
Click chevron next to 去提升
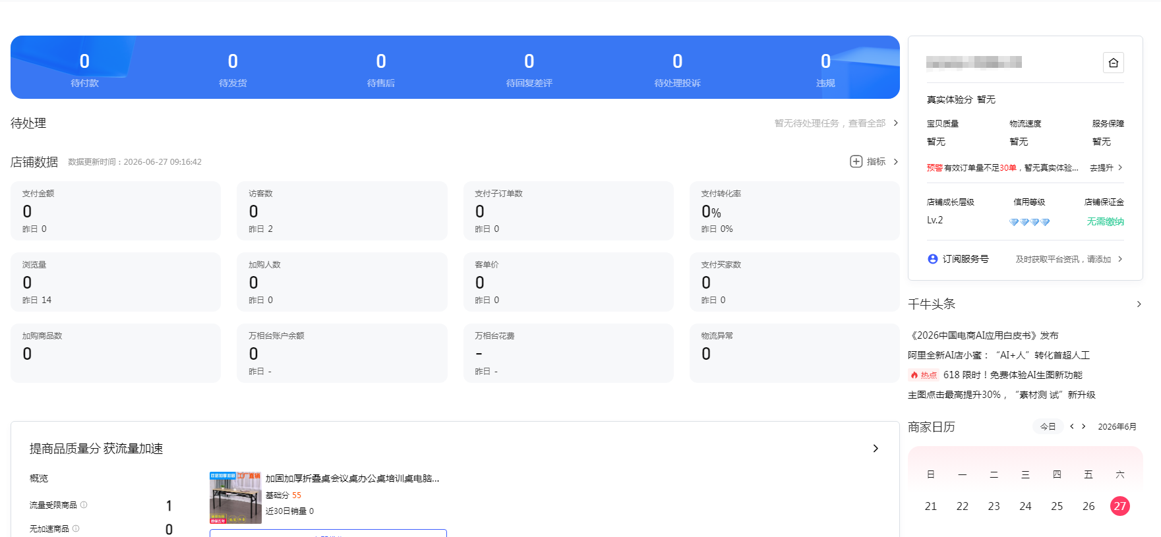click(x=1120, y=167)
